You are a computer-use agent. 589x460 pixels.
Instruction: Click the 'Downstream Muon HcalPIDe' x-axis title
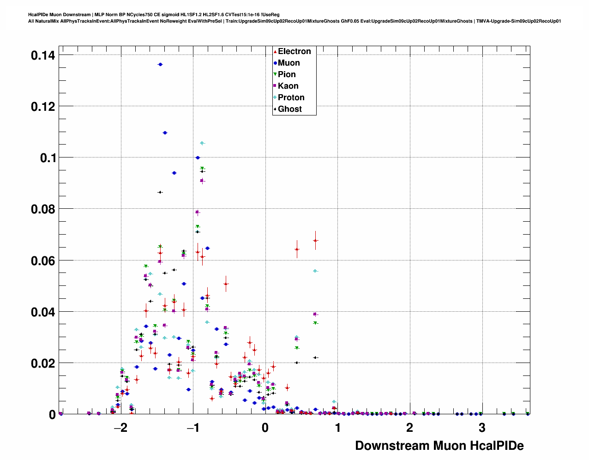coord(439,446)
